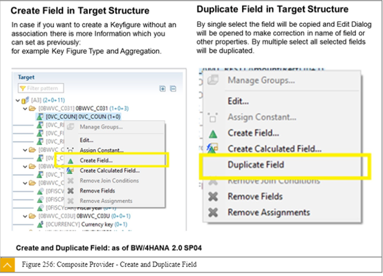Click the collapse all icon in Target panel
This screenshot has width=383, height=276.
173,88
